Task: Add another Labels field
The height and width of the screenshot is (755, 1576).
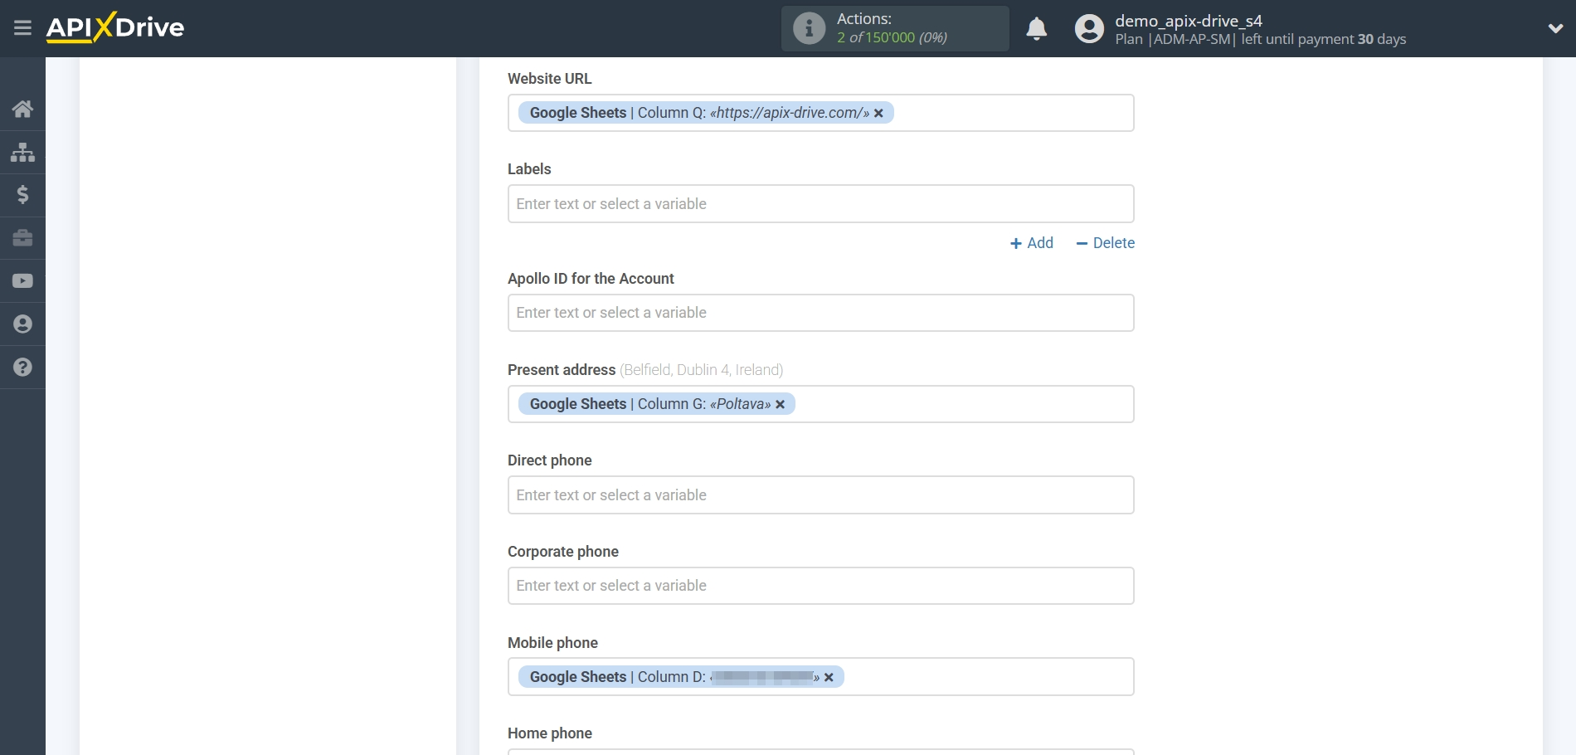Action: (1031, 242)
